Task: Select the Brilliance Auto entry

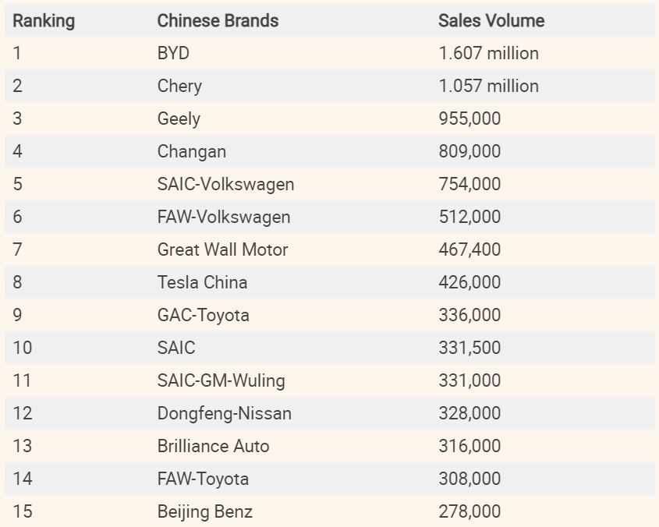Action: pyautogui.click(x=213, y=447)
